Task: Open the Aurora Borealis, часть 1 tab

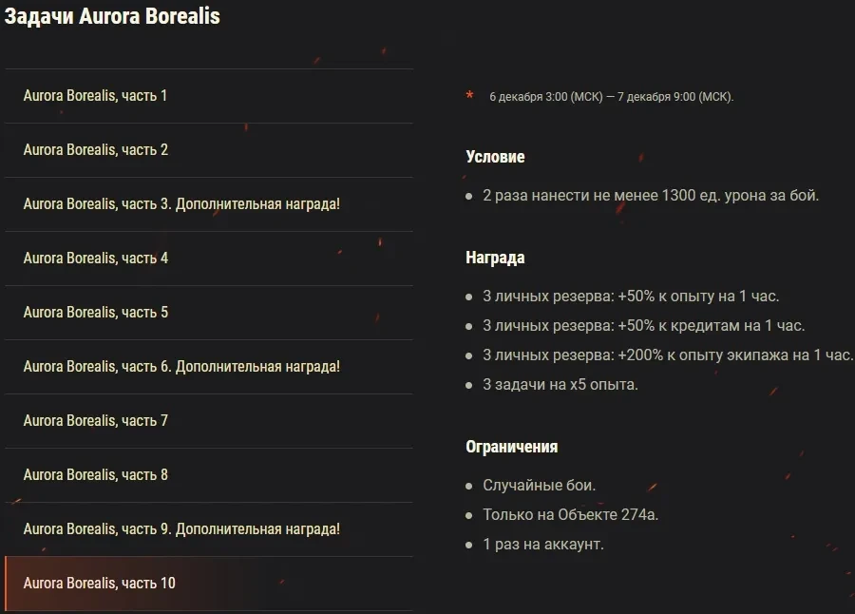Action: [95, 96]
